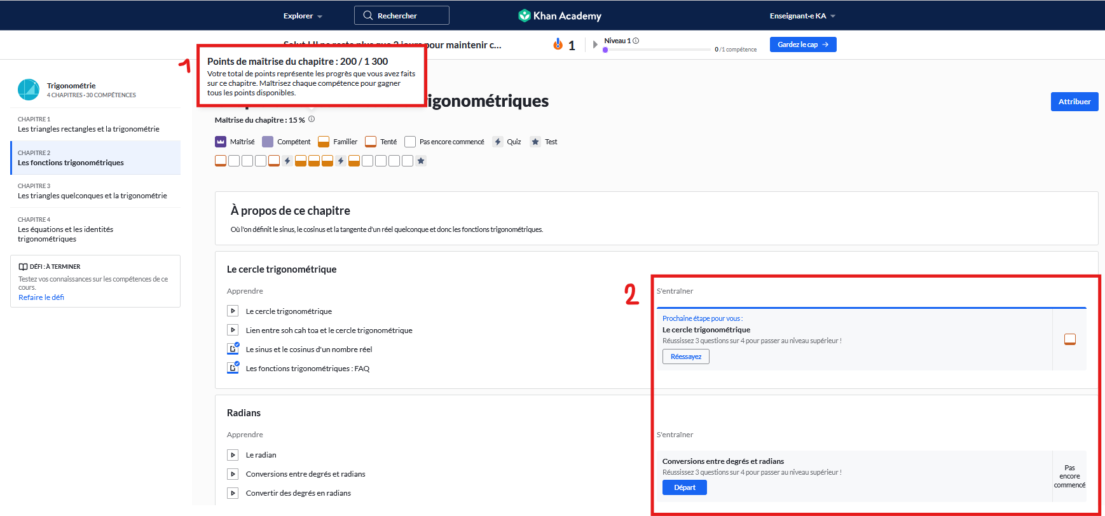Click the article icon for the FAQ lesson
The height and width of the screenshot is (516, 1105).
(x=233, y=367)
